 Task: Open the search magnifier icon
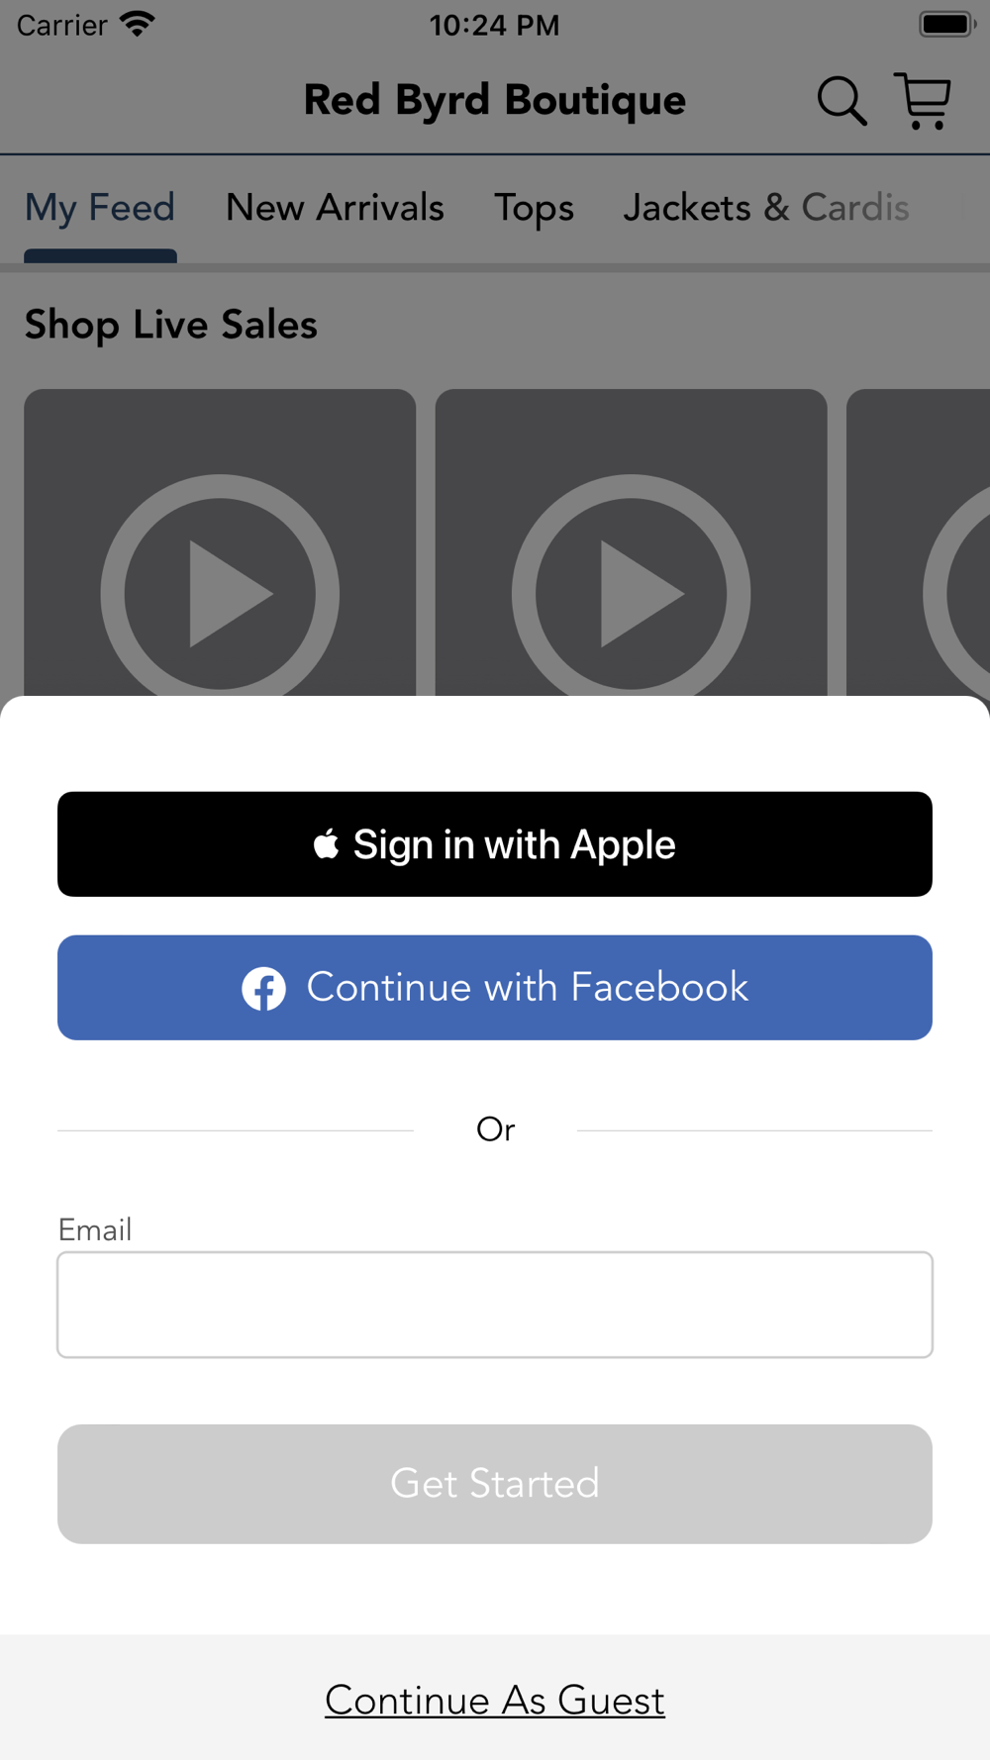coord(841,101)
